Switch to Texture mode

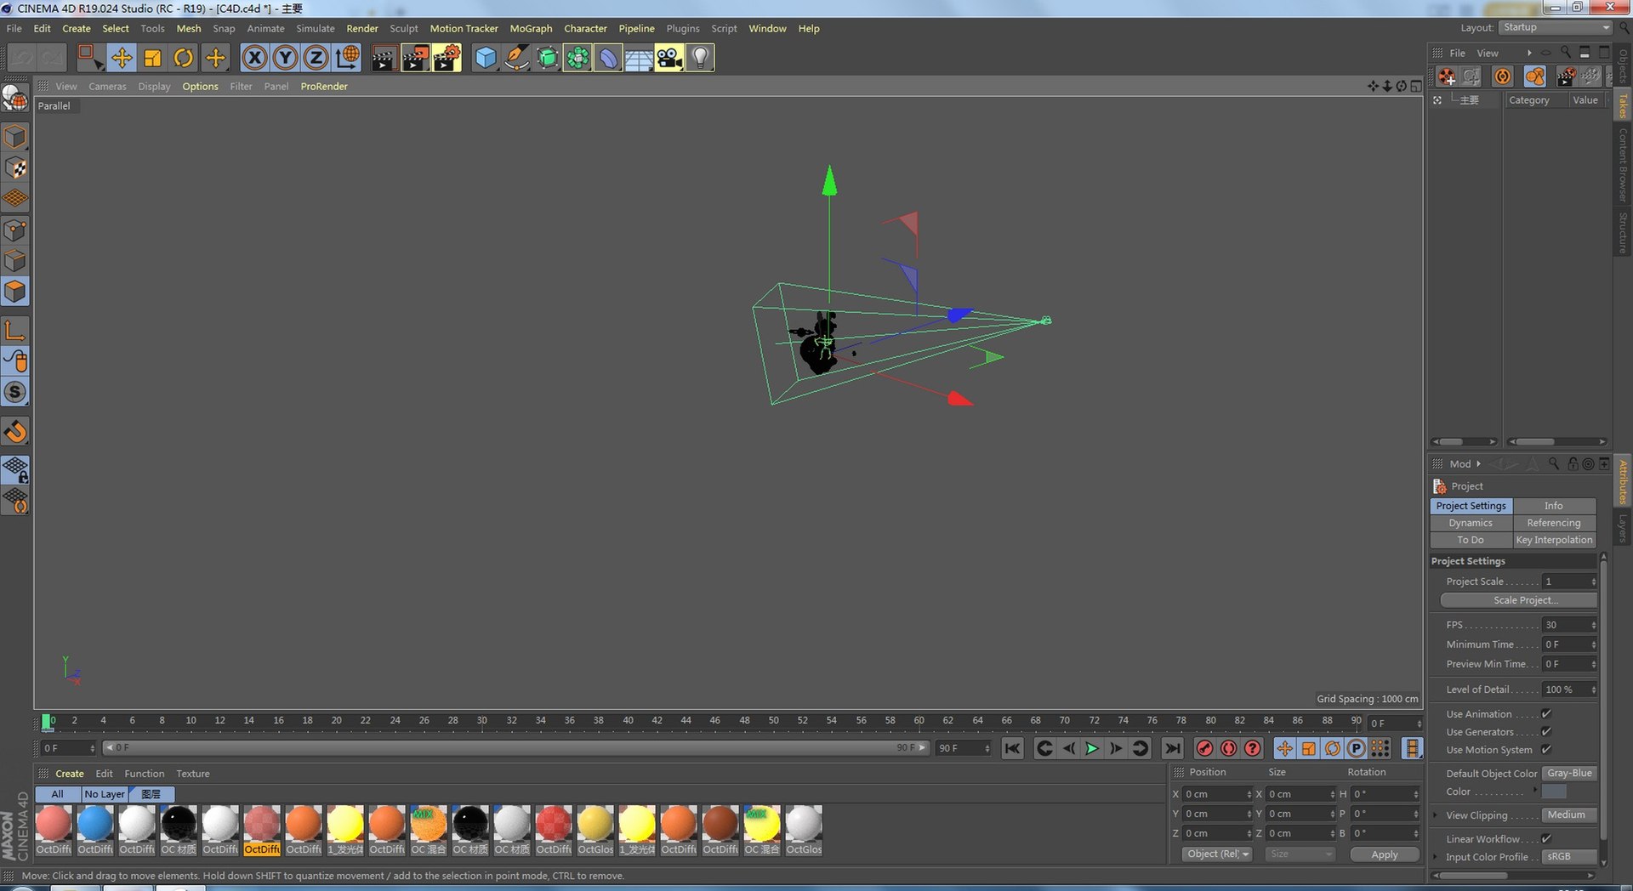(15, 168)
